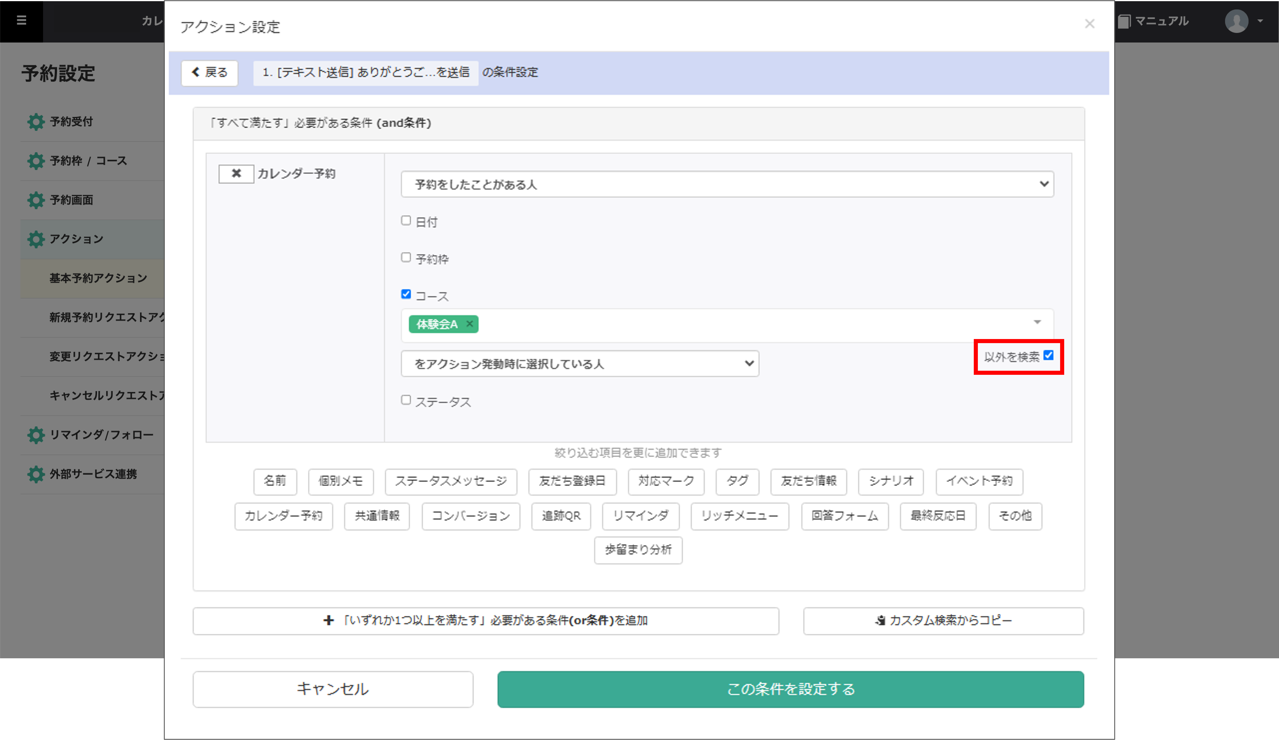Click inside the course tag input field
The height and width of the screenshot is (740, 1279).
click(727, 325)
